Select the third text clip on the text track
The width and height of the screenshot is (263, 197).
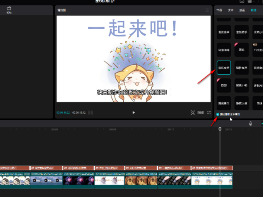79,168
